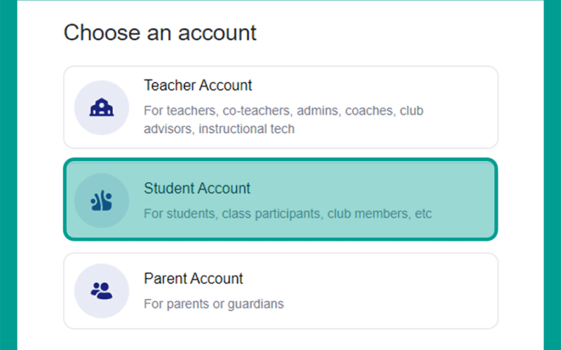Click 'club members, etc' in student description
This screenshot has width=561, height=350.
pos(379,213)
